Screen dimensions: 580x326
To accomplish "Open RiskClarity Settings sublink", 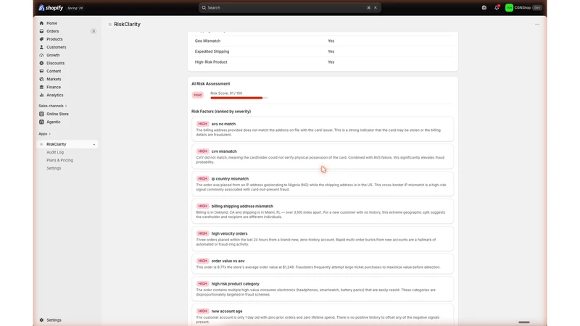I will (x=54, y=168).
